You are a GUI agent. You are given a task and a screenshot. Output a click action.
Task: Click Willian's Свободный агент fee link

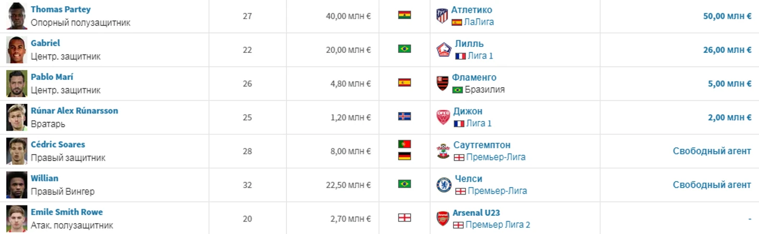point(712,185)
